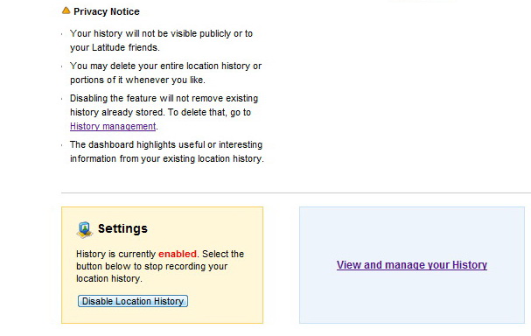Click the "You may delete your entire" paragraph
The image size is (531, 336).
(166, 73)
